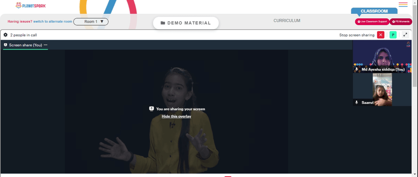Open PS Moments button

[x=401, y=22]
